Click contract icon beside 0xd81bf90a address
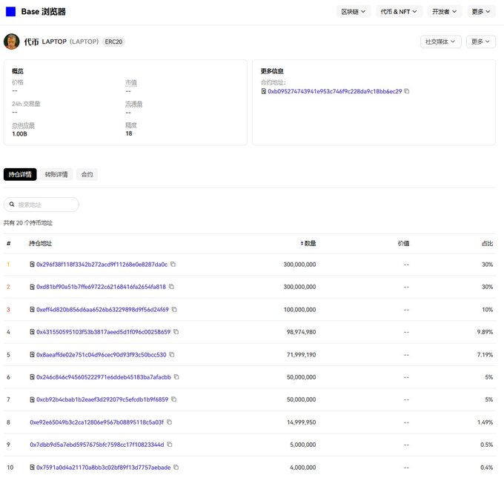This screenshot has width=504, height=478. point(32,287)
